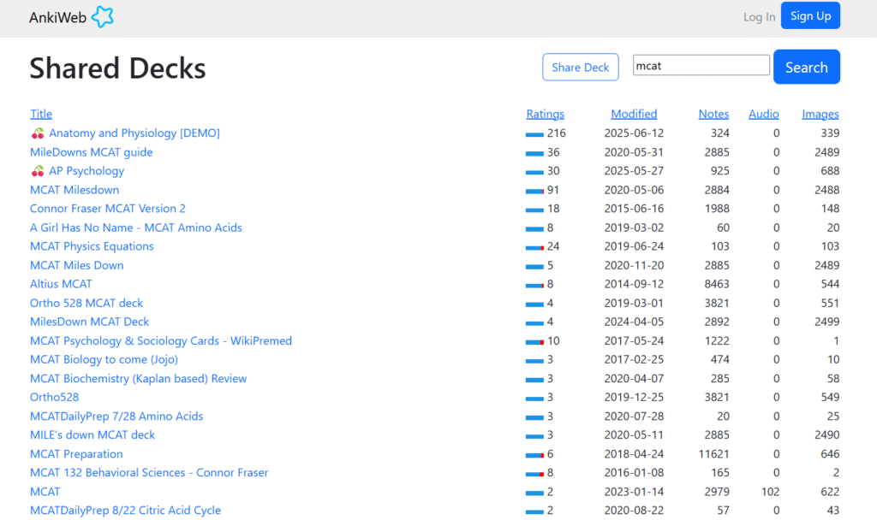Open MCATDailyPrep 8/22 Citric Acid Cycle
Screen dimensions: 877x520
point(125,510)
